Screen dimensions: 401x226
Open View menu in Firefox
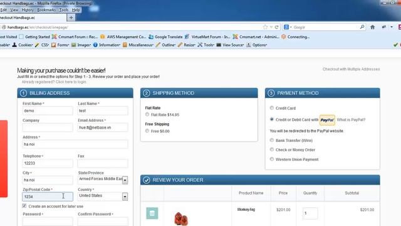[x=14, y=10]
